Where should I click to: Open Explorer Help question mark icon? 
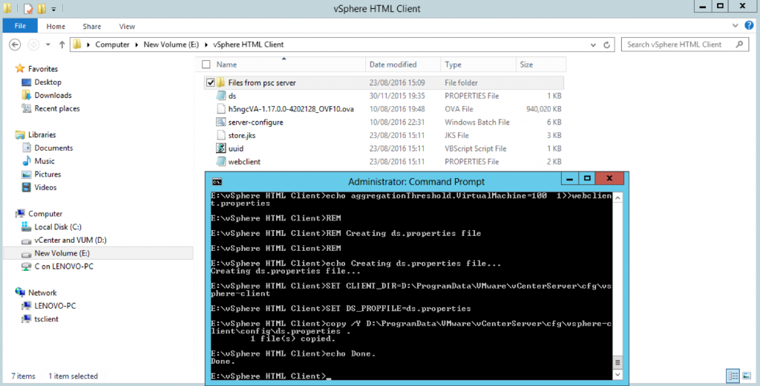click(749, 25)
